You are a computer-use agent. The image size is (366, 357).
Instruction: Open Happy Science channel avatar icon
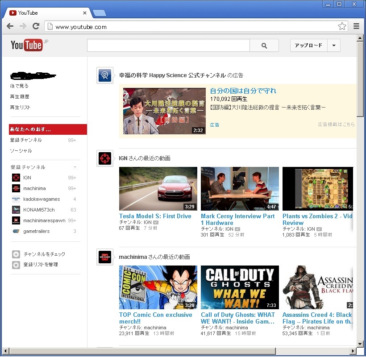point(105,75)
